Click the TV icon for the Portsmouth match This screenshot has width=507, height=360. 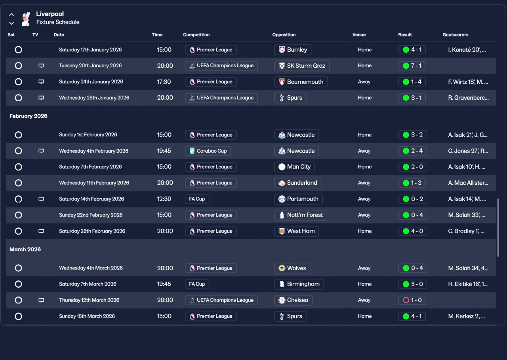coord(41,199)
